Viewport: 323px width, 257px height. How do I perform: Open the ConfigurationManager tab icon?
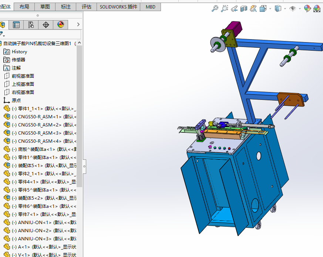click(31, 25)
